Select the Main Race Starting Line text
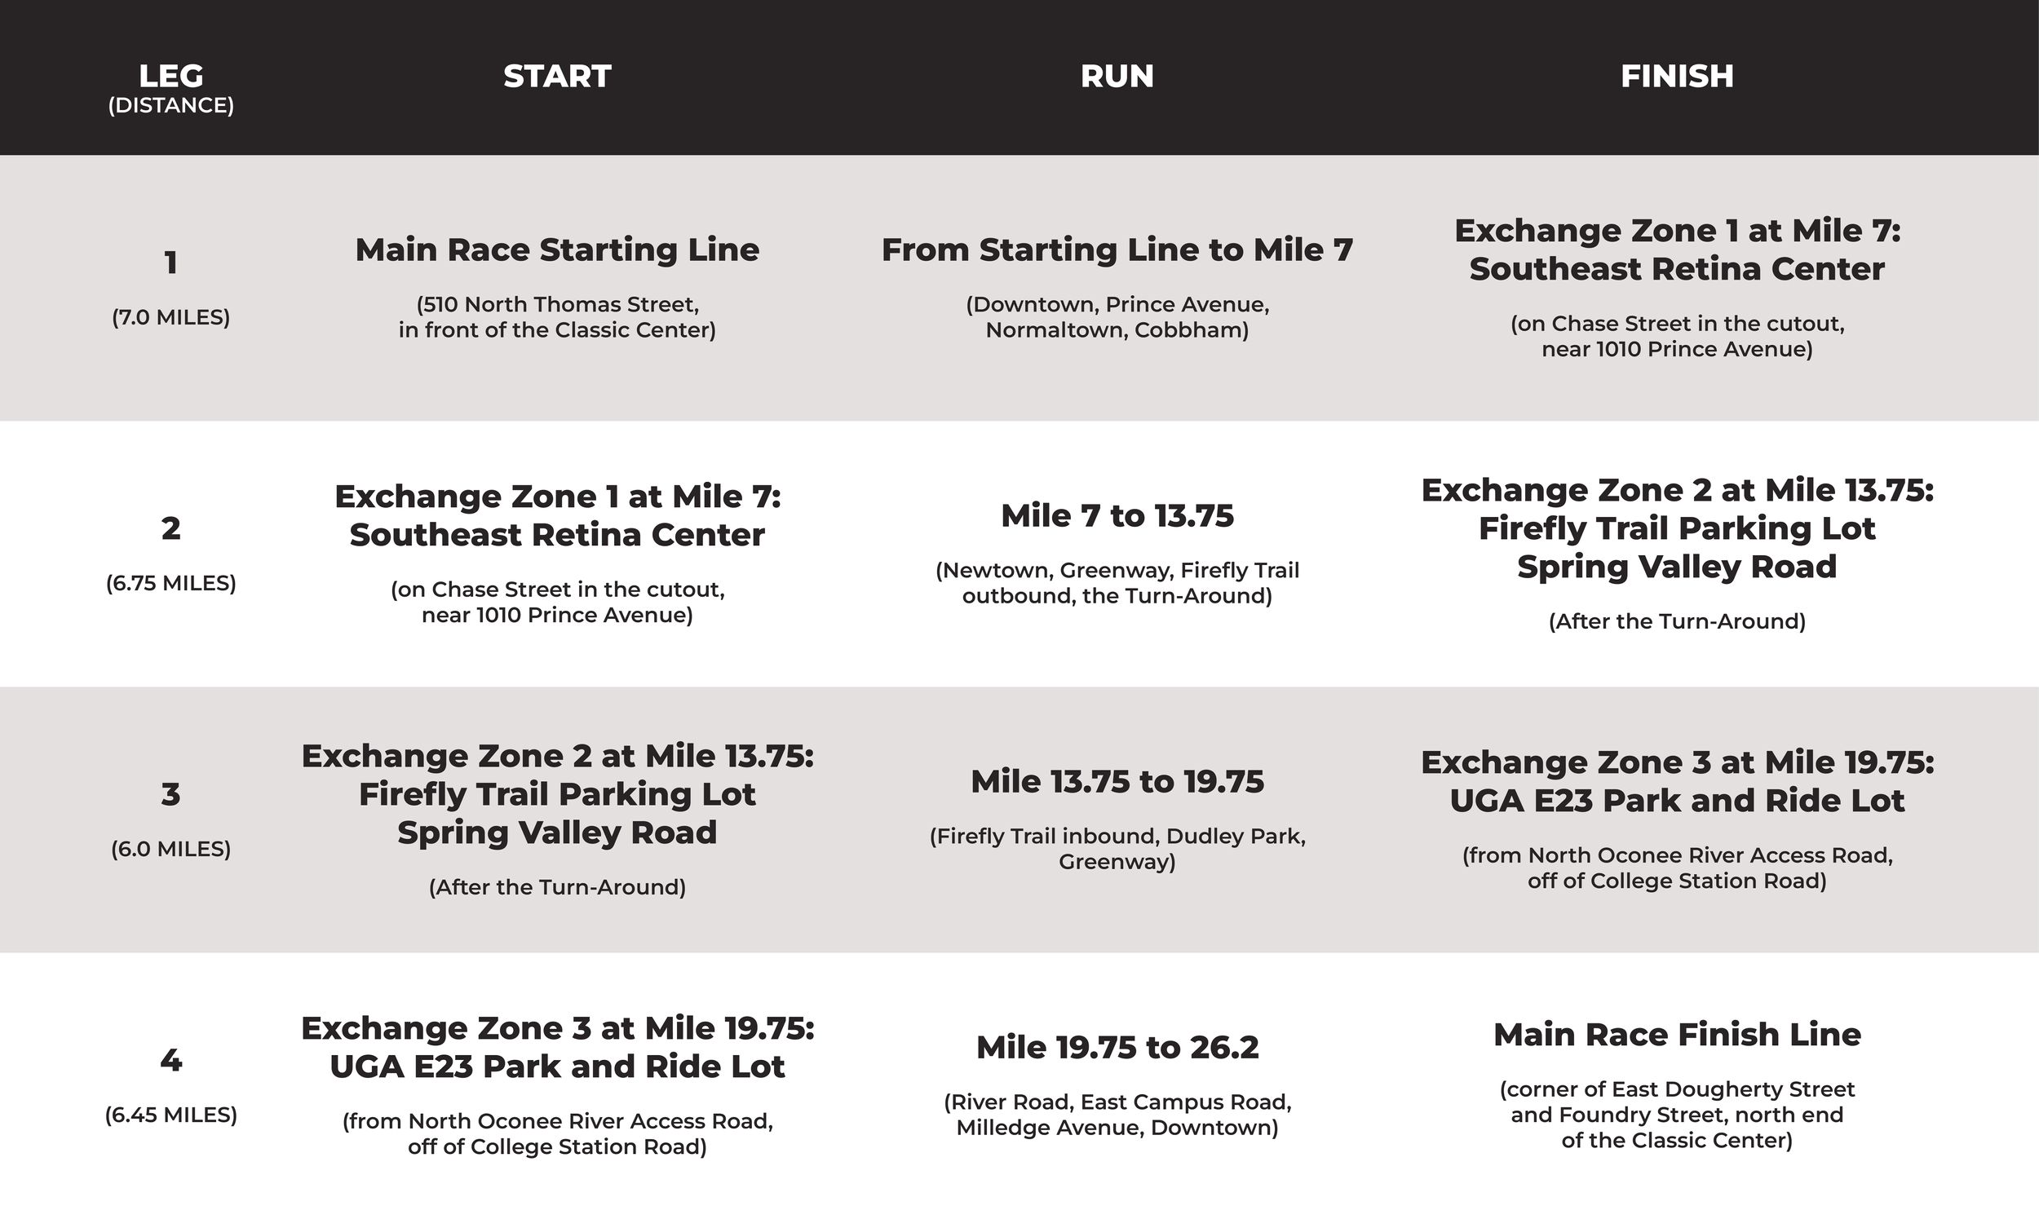The height and width of the screenshot is (1219, 2039). (557, 250)
